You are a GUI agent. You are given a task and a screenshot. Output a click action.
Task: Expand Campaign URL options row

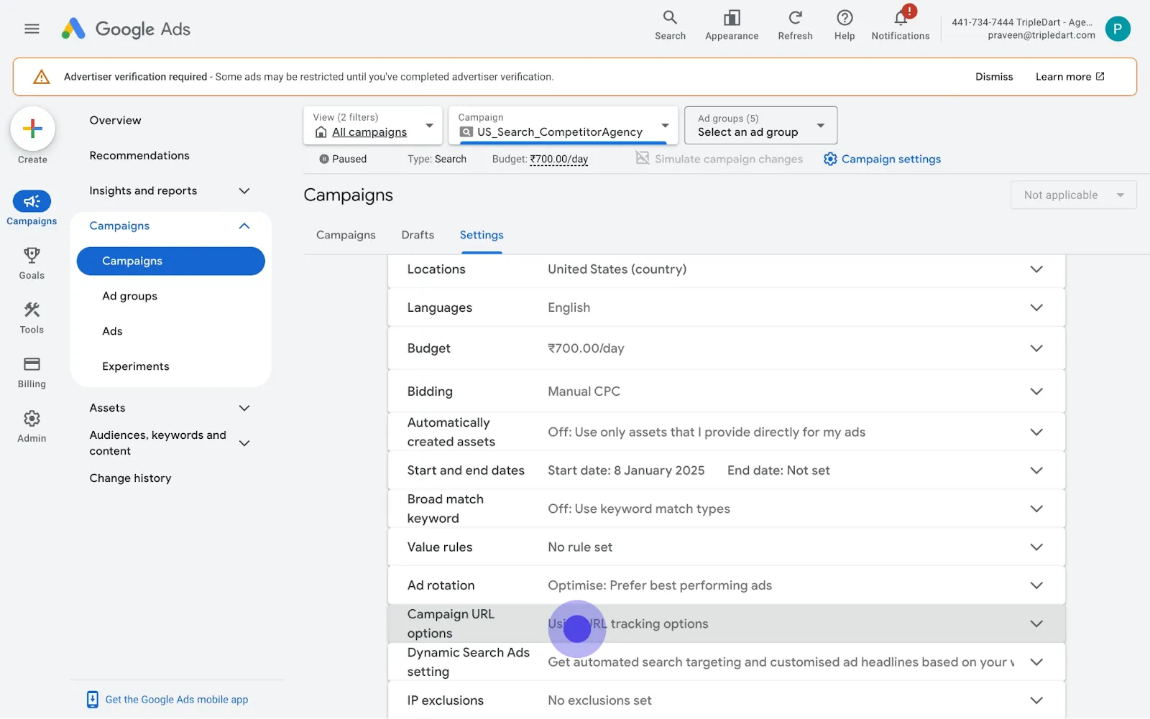[726, 623]
